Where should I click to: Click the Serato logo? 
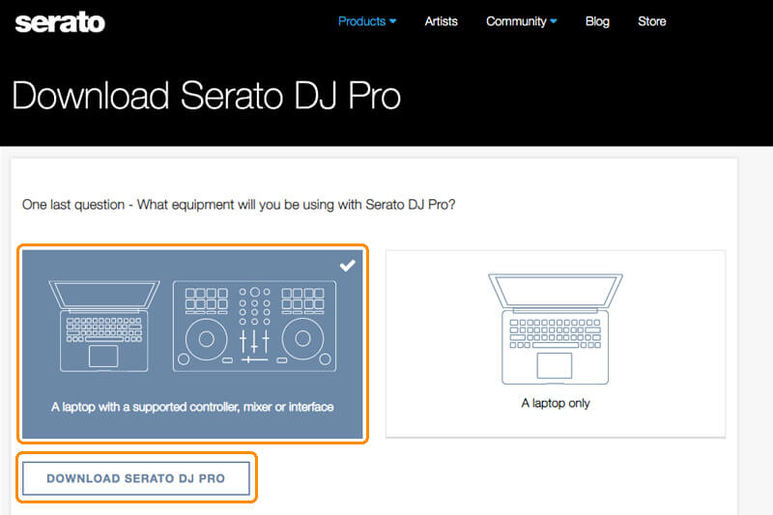(x=60, y=22)
